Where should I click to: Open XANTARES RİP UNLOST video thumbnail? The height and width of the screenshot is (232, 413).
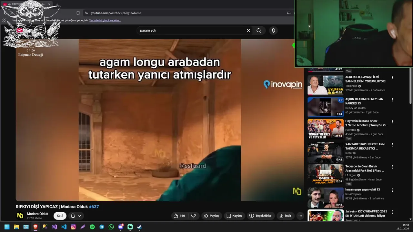[325, 152]
